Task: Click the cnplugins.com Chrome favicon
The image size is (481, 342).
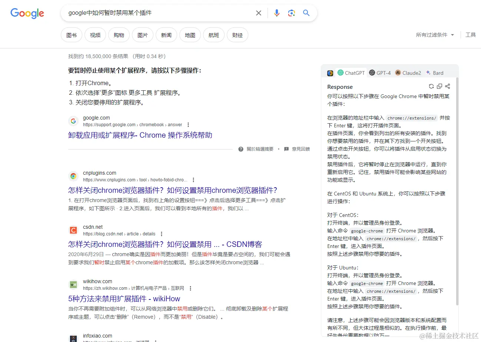Action: pos(73,176)
